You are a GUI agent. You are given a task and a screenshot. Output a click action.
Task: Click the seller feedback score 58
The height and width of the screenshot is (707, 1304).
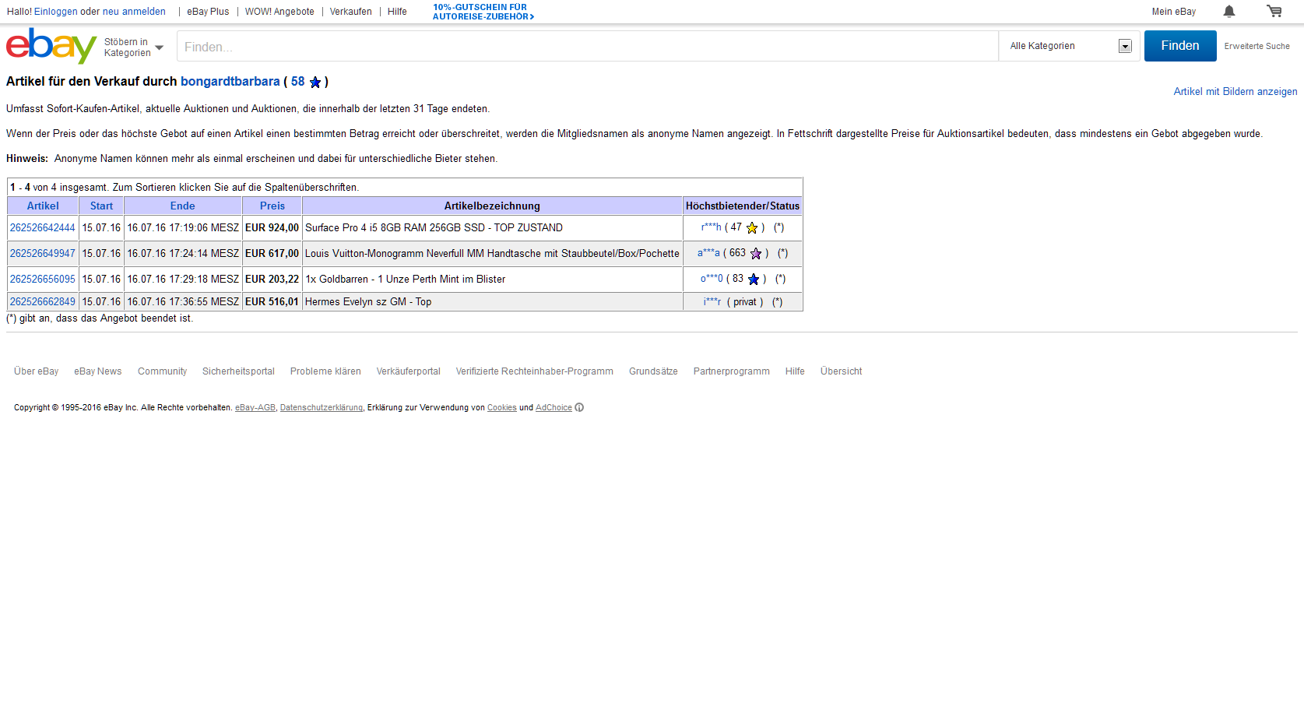point(298,82)
